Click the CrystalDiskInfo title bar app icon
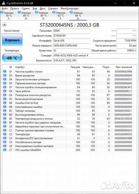The width and height of the screenshot is (139, 194). point(4,3)
